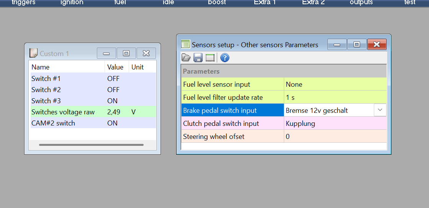Click the Steering wheel ofset value field
Viewport: 429px width, 208px height.
point(335,137)
